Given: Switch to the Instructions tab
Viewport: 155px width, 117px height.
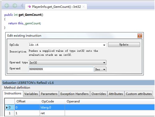Looking at the screenshot, I should coord(13,93).
